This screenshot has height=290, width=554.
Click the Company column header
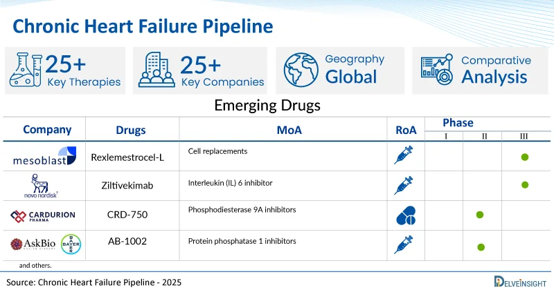47,130
